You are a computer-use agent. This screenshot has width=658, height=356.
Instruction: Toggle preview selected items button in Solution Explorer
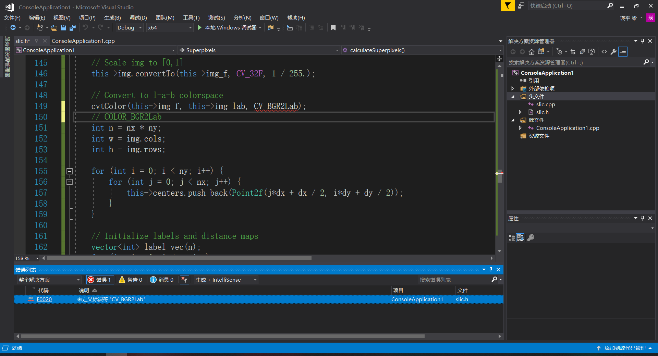pyautogui.click(x=623, y=52)
